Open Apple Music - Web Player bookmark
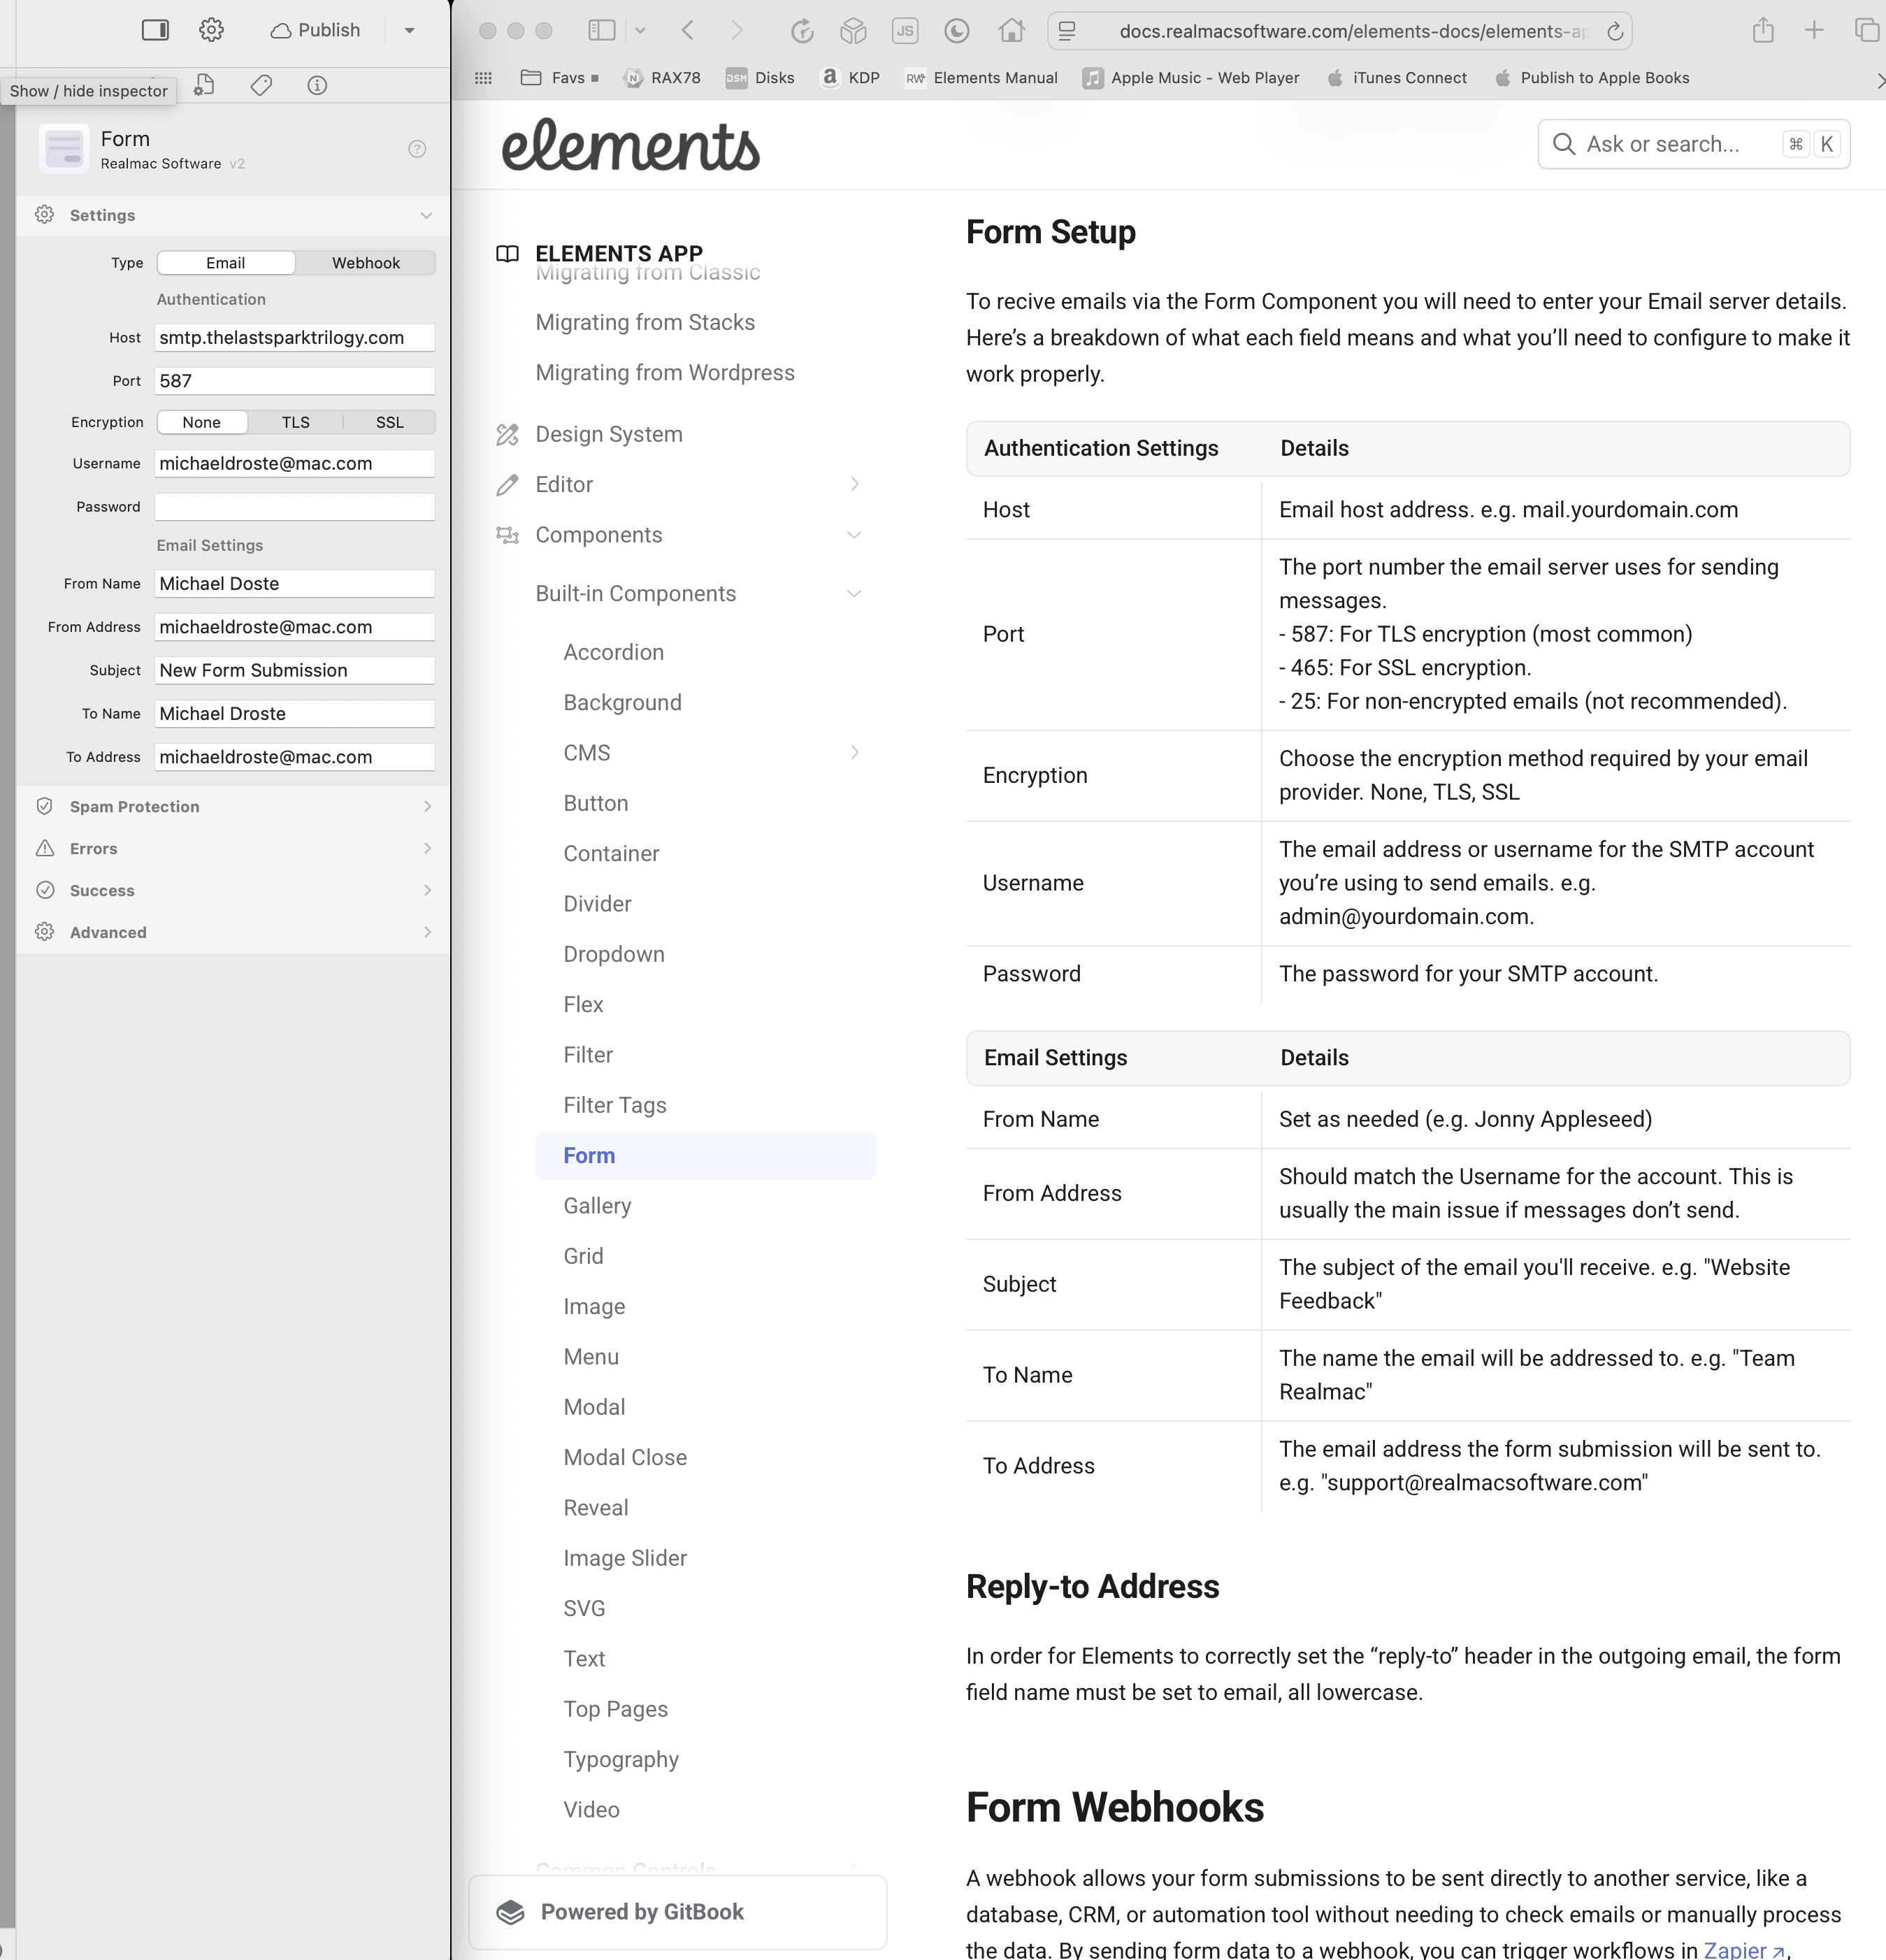The image size is (1886, 1960). click(1191, 78)
